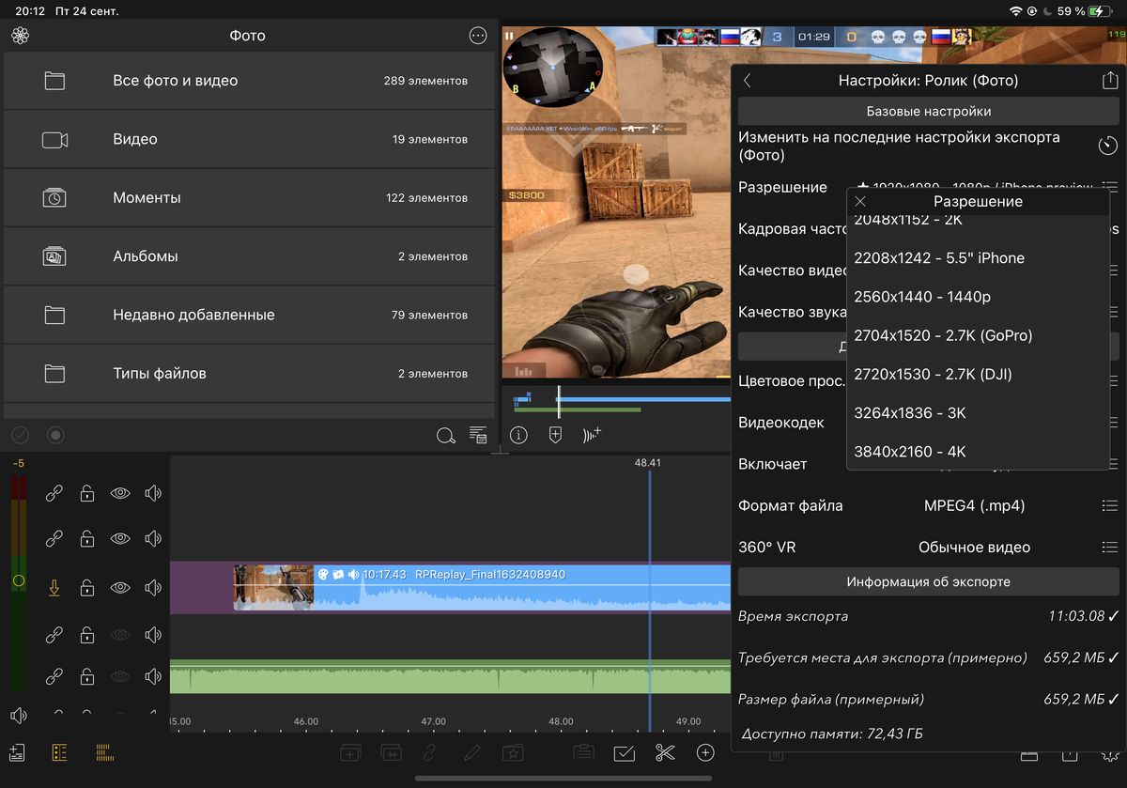The height and width of the screenshot is (788, 1127).
Task: Choose 3840x2160 - 4K resolution
Action: point(978,452)
